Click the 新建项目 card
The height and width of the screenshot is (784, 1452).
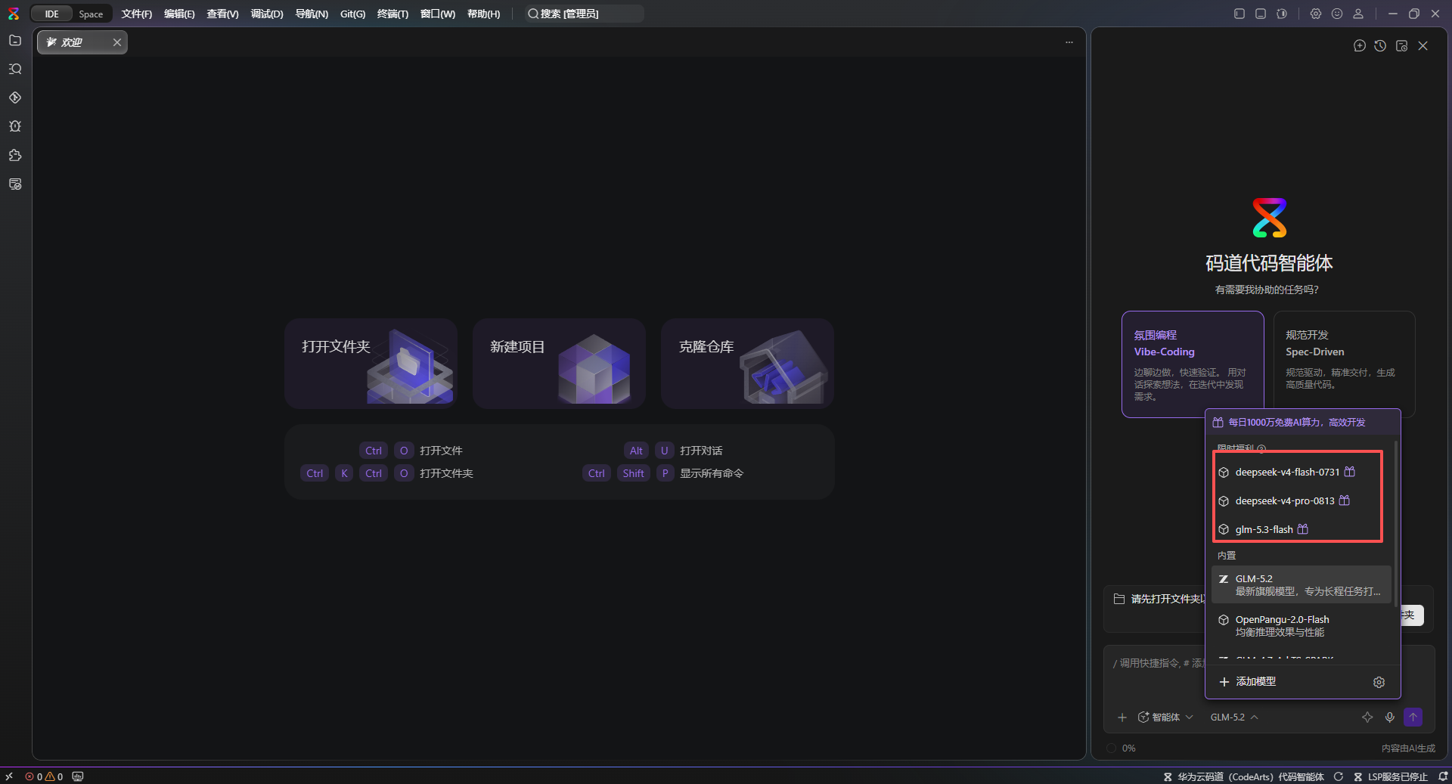coord(559,364)
